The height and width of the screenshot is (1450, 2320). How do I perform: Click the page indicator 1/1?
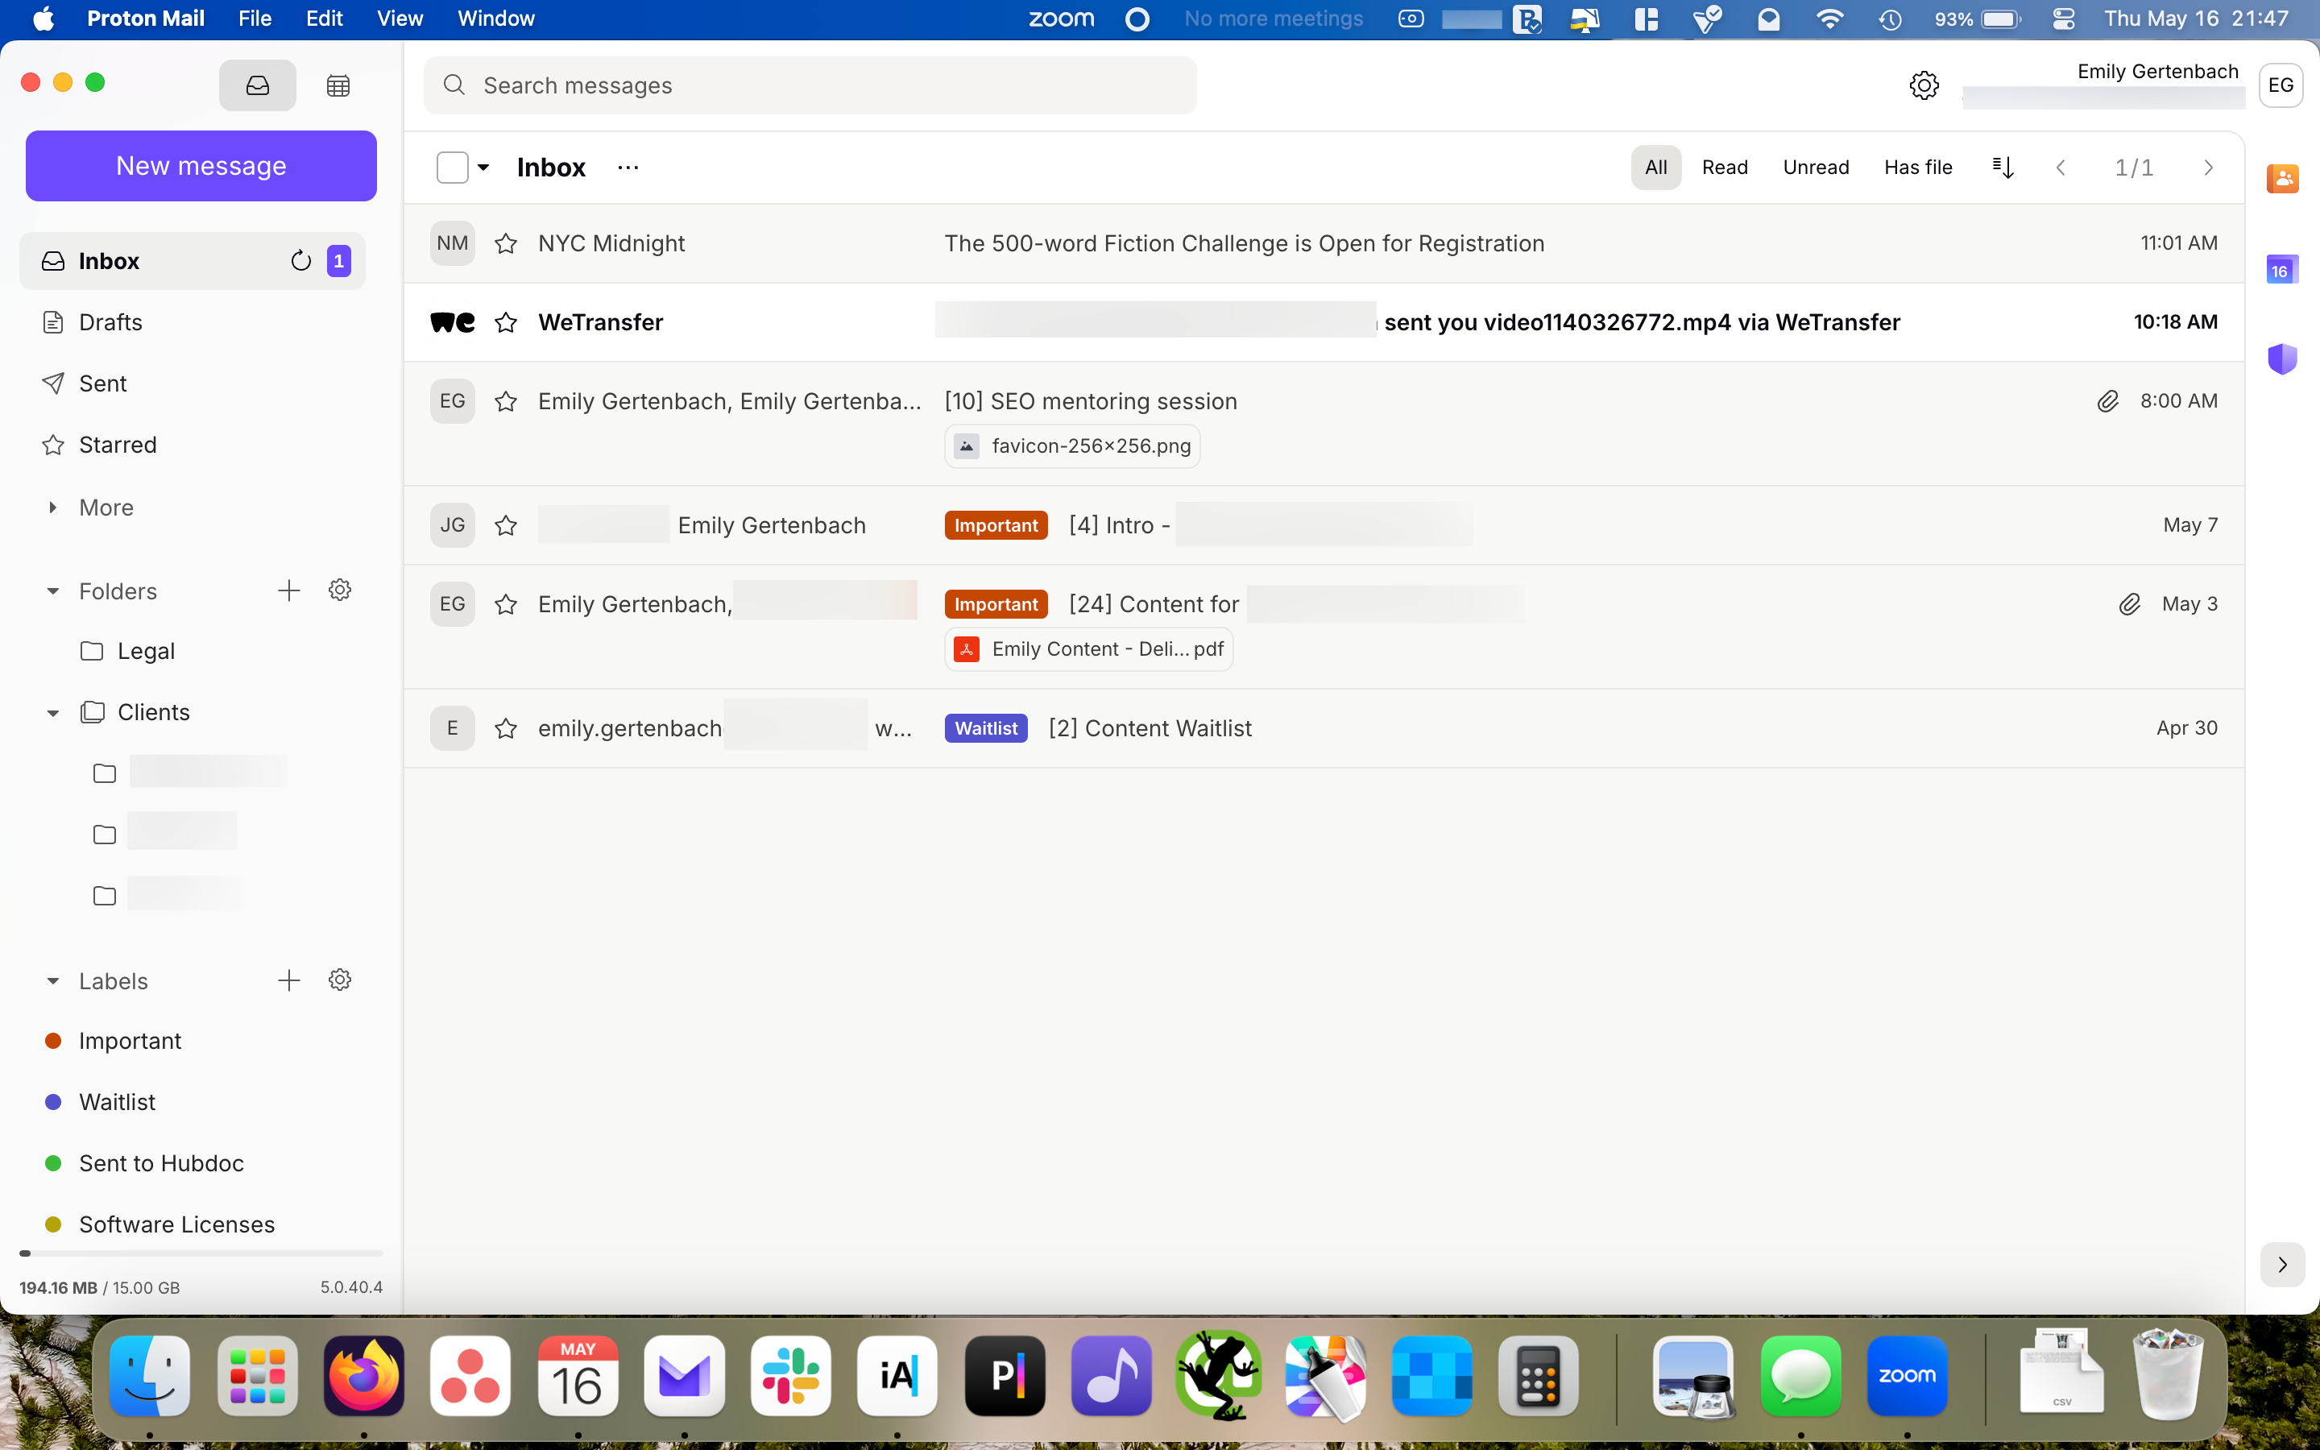click(2134, 168)
